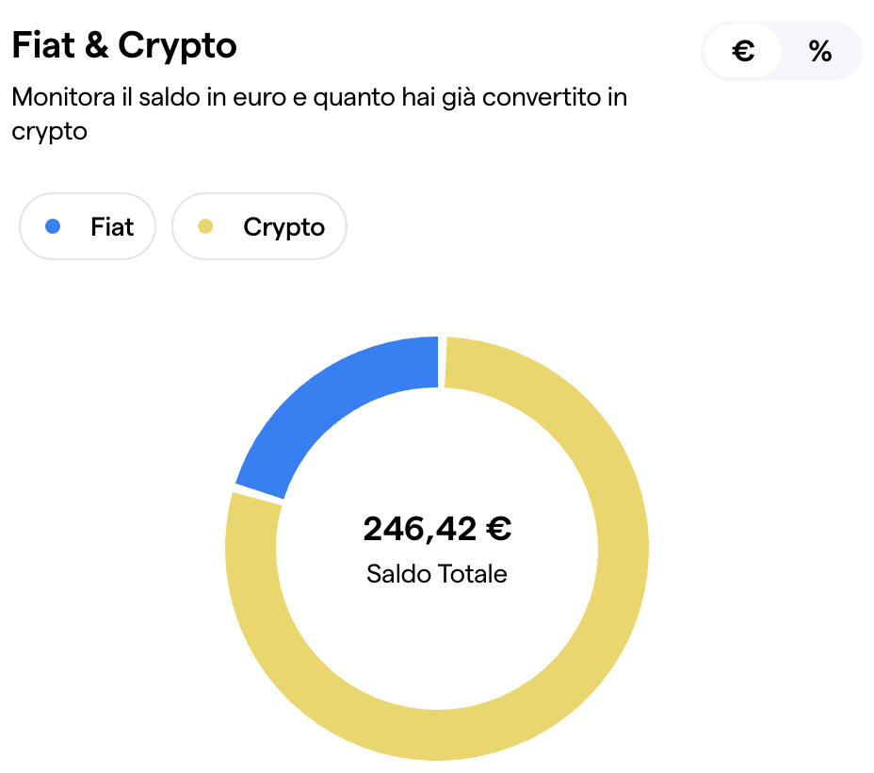Click the 246,42 € total balance
This screenshot has height=773, width=874.
coord(437,528)
